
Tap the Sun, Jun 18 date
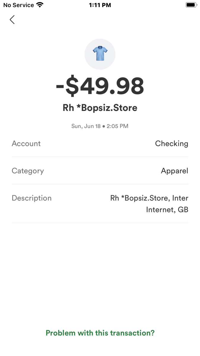(x=86, y=126)
